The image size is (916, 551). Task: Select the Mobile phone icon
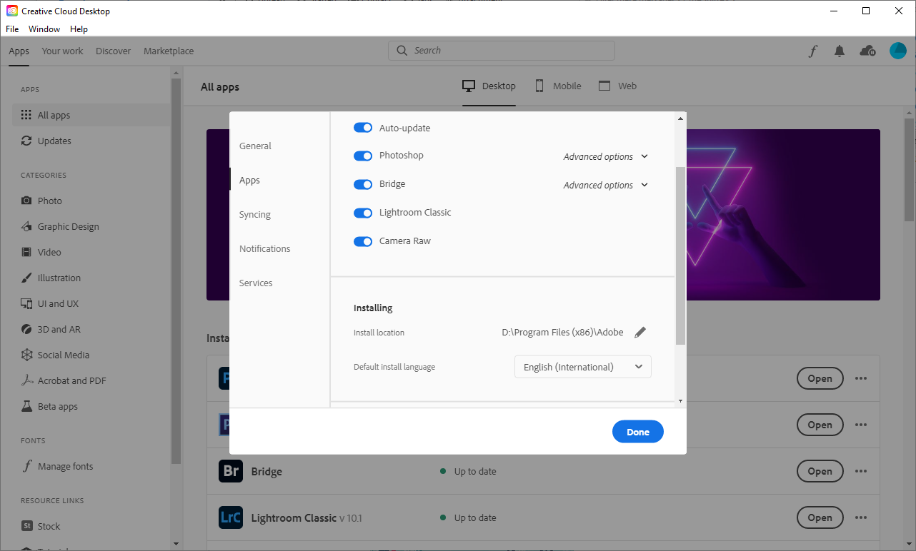click(540, 86)
